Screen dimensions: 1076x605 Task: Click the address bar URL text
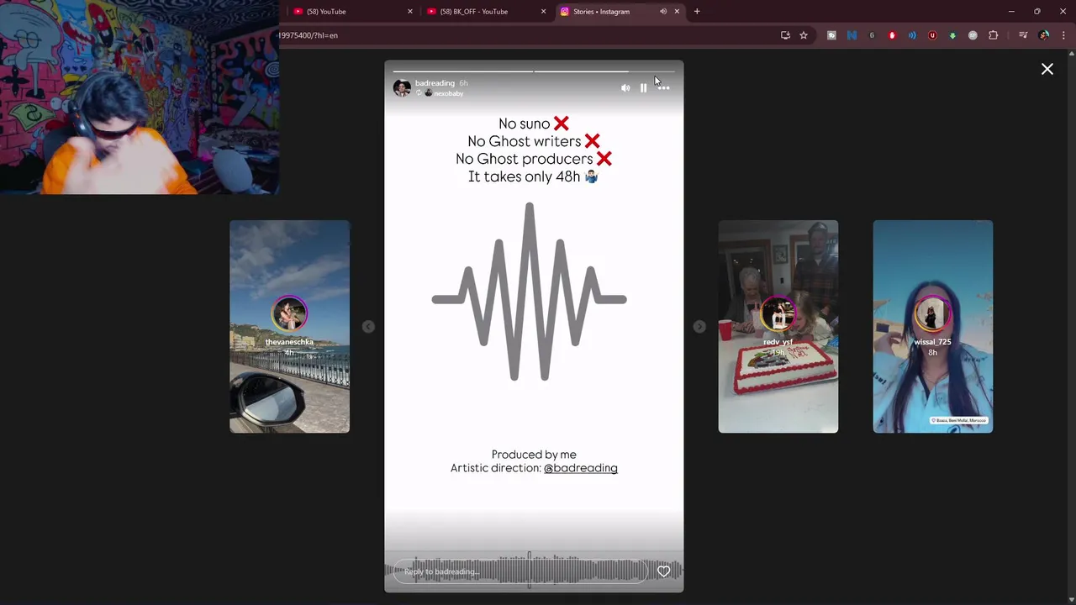click(x=309, y=35)
